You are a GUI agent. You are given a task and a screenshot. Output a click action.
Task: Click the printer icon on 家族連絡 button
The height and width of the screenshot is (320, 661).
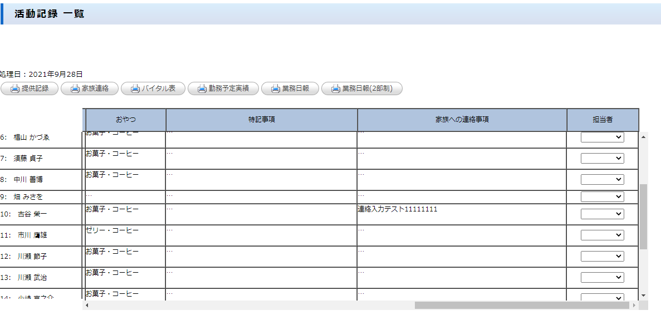coord(75,89)
